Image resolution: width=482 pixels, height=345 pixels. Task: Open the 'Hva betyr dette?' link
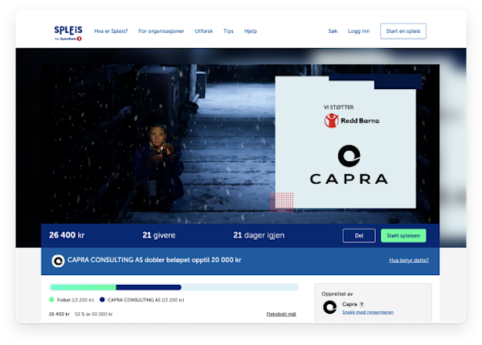pos(409,260)
